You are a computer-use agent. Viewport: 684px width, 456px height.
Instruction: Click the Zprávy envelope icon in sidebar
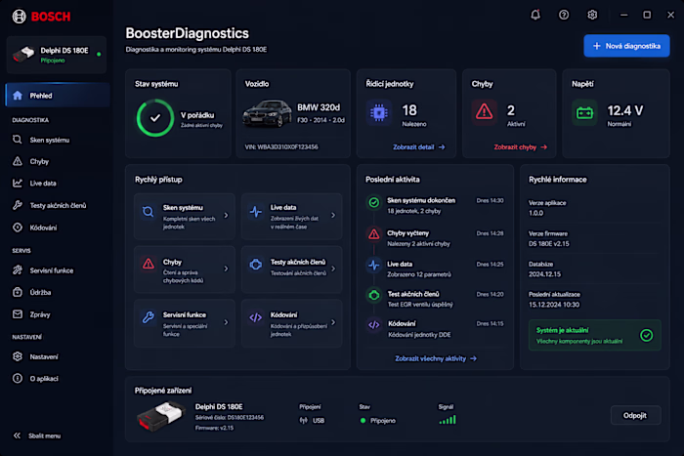17,314
